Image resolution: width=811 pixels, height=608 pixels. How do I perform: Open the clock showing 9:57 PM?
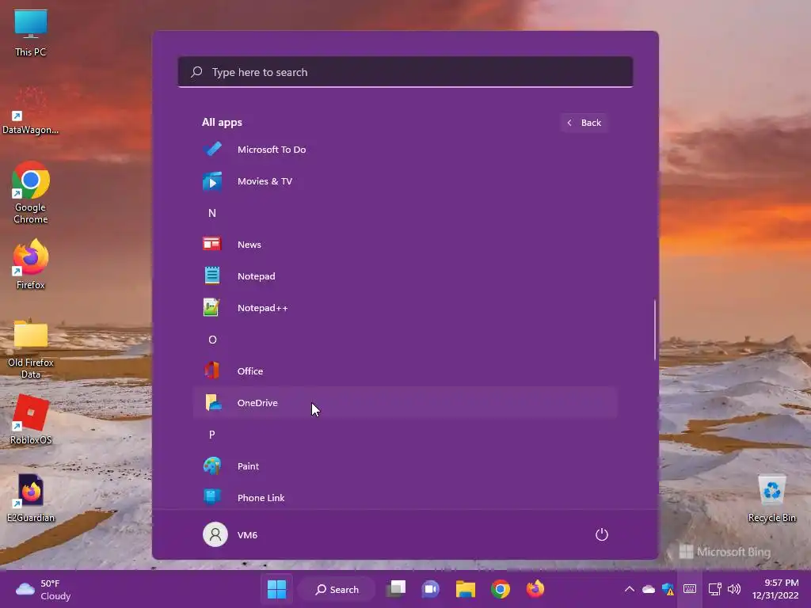click(x=775, y=589)
